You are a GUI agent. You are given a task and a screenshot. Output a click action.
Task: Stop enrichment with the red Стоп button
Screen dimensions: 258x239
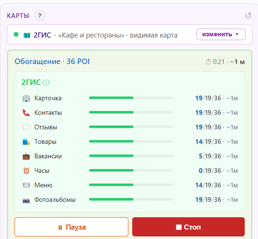coord(188,227)
